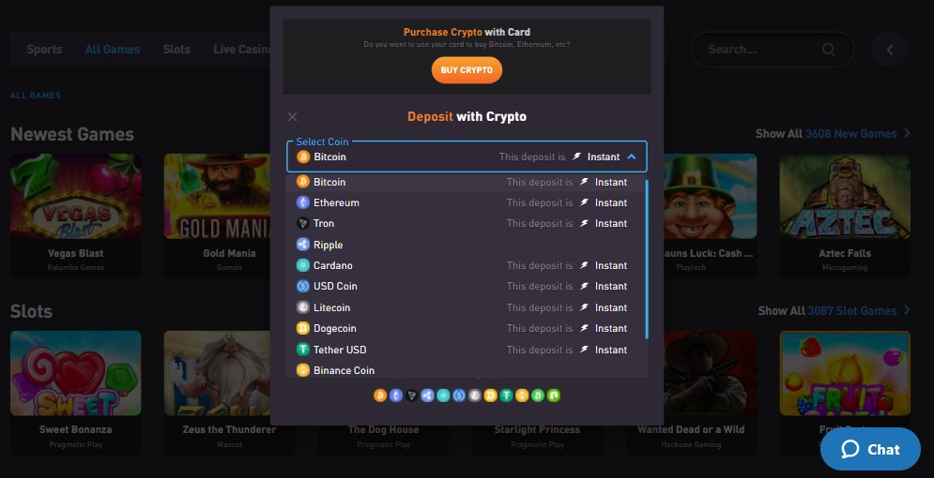Click the Starlight Princess game title
Screen dimensions: 934x478
coord(537,429)
